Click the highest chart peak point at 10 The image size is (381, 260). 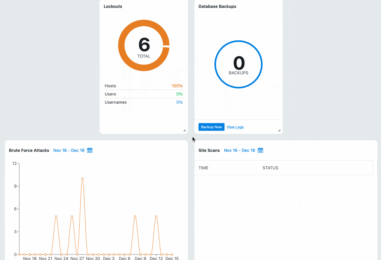(x=82, y=178)
